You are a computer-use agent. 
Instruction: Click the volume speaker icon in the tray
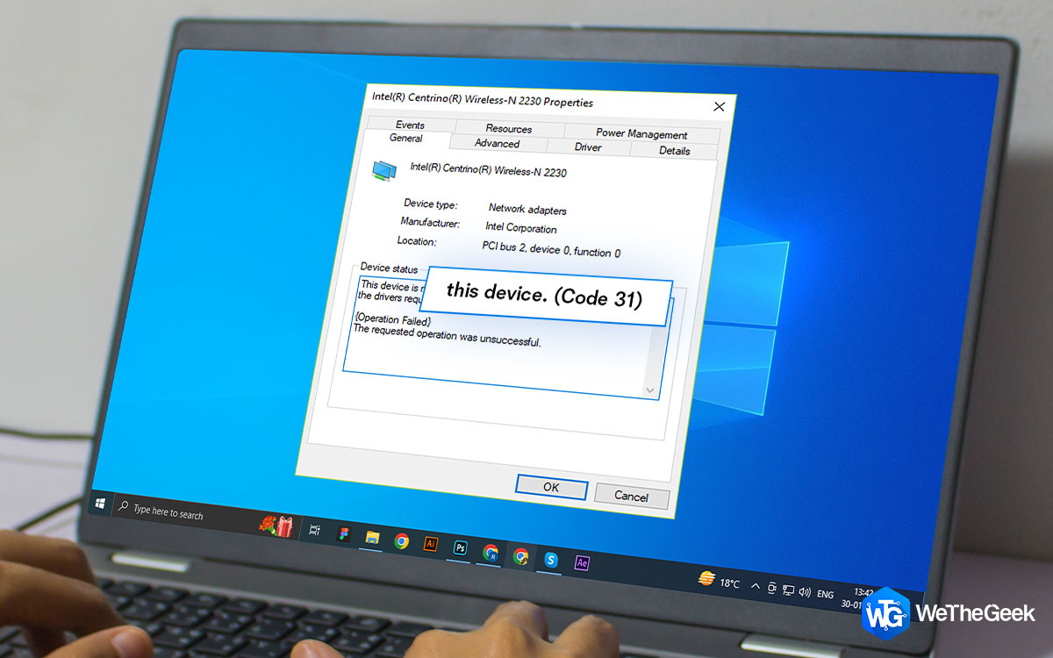[x=803, y=592]
